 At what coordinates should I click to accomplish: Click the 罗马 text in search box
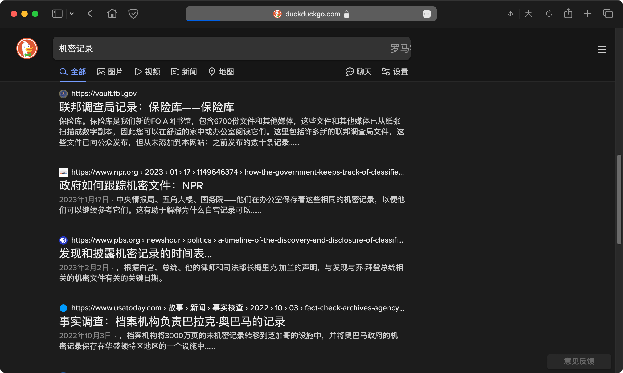point(400,48)
